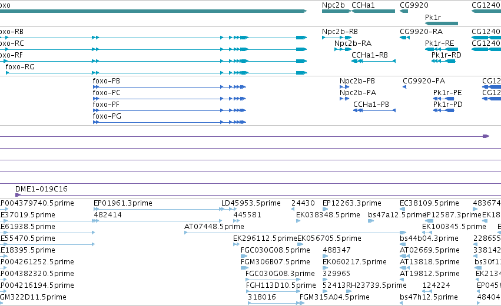Viewport: 501px width, 306px height.
Task: Select the Pk1r-RE transcript
Action: 439,43
